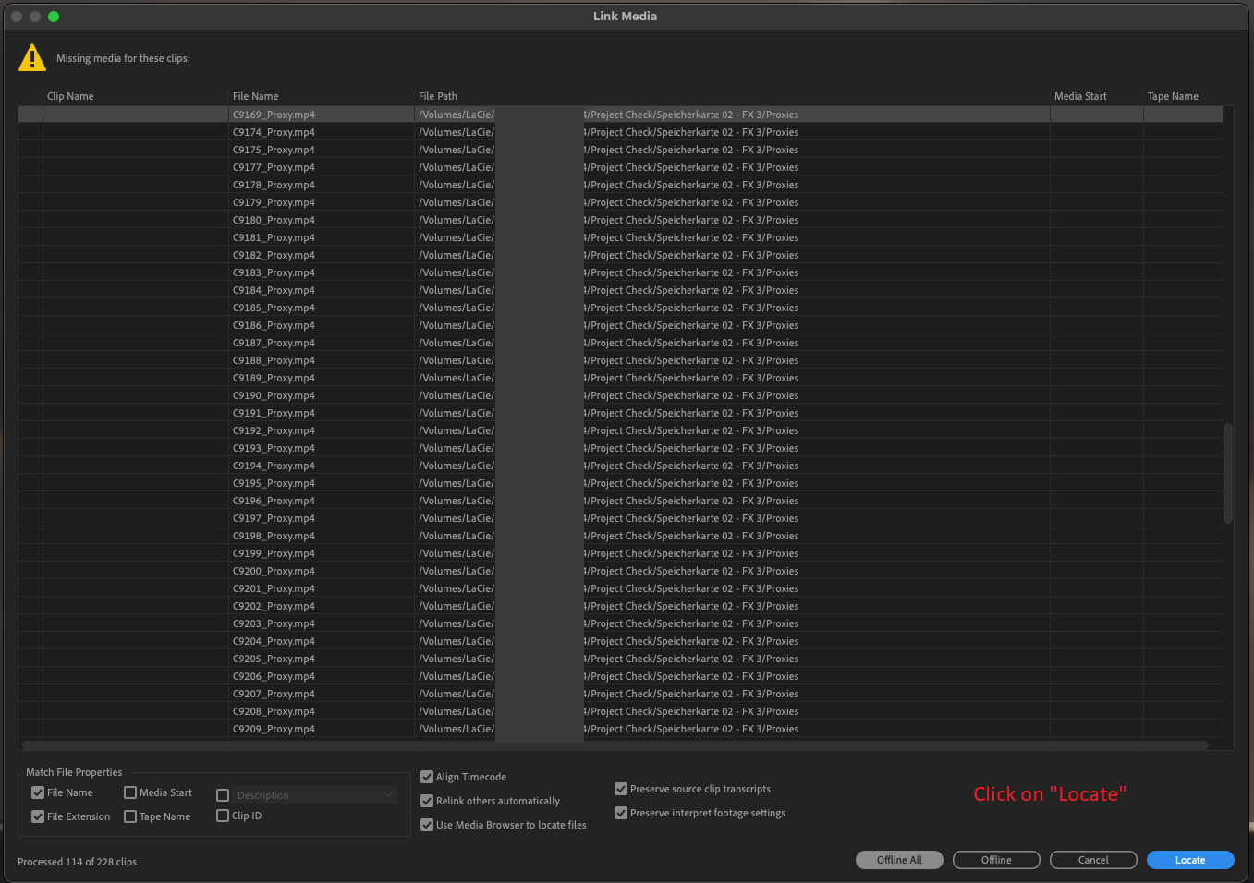The height and width of the screenshot is (883, 1254).
Task: Select clip C9197_Proxy.mp4
Action: [620, 518]
